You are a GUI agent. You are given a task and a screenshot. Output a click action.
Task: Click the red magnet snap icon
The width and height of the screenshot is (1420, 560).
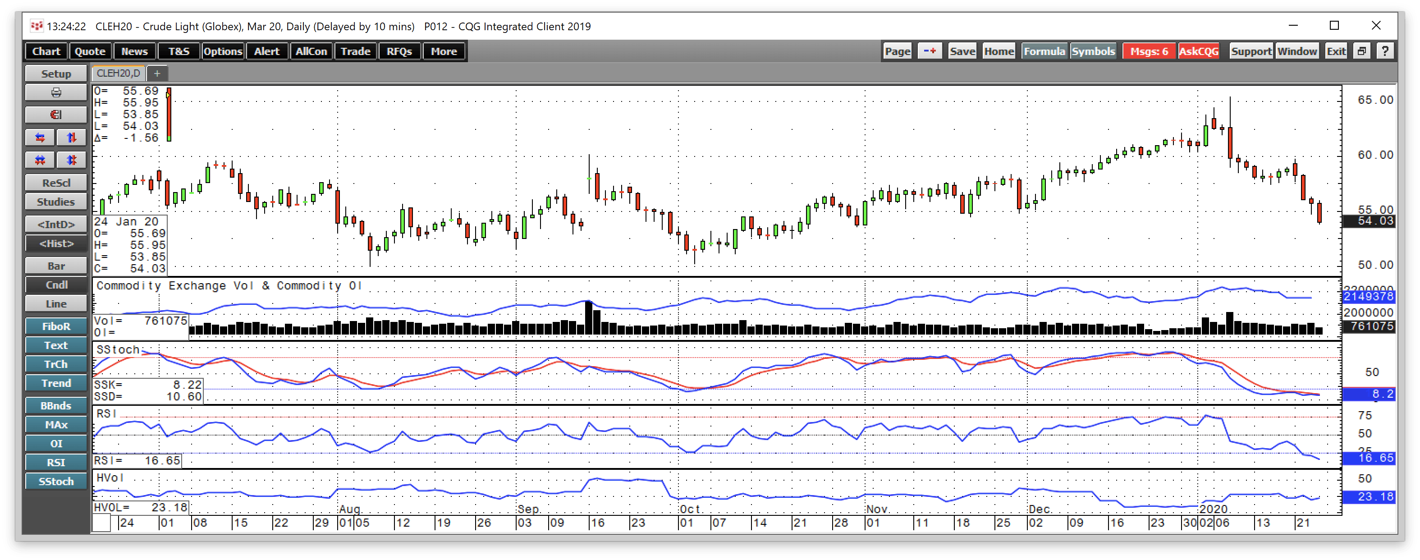[56, 115]
